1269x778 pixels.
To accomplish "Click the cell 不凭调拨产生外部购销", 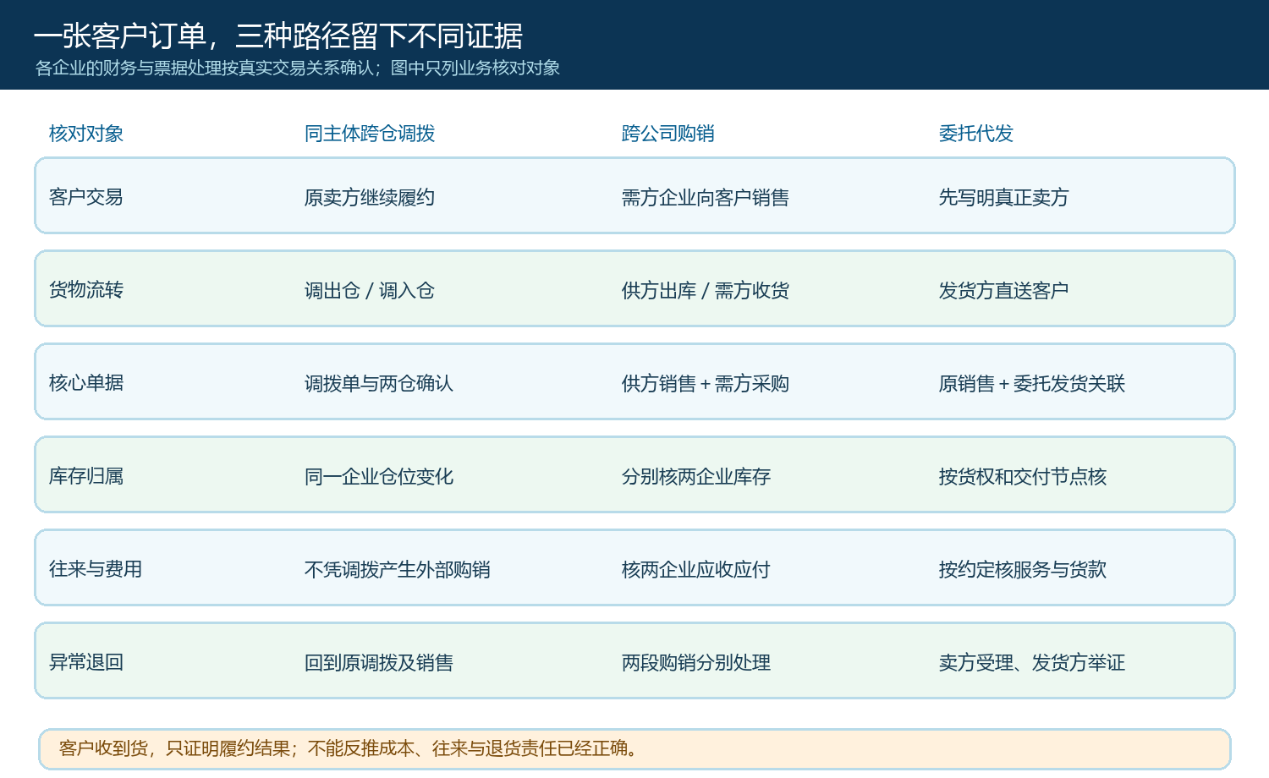I will (x=398, y=569).
